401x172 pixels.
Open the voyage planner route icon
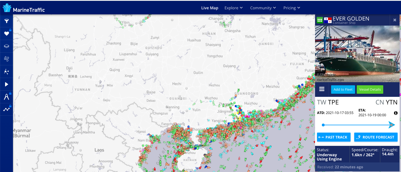pos(6,110)
